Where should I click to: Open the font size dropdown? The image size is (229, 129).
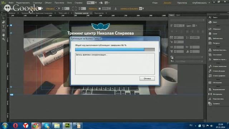click(183, 25)
